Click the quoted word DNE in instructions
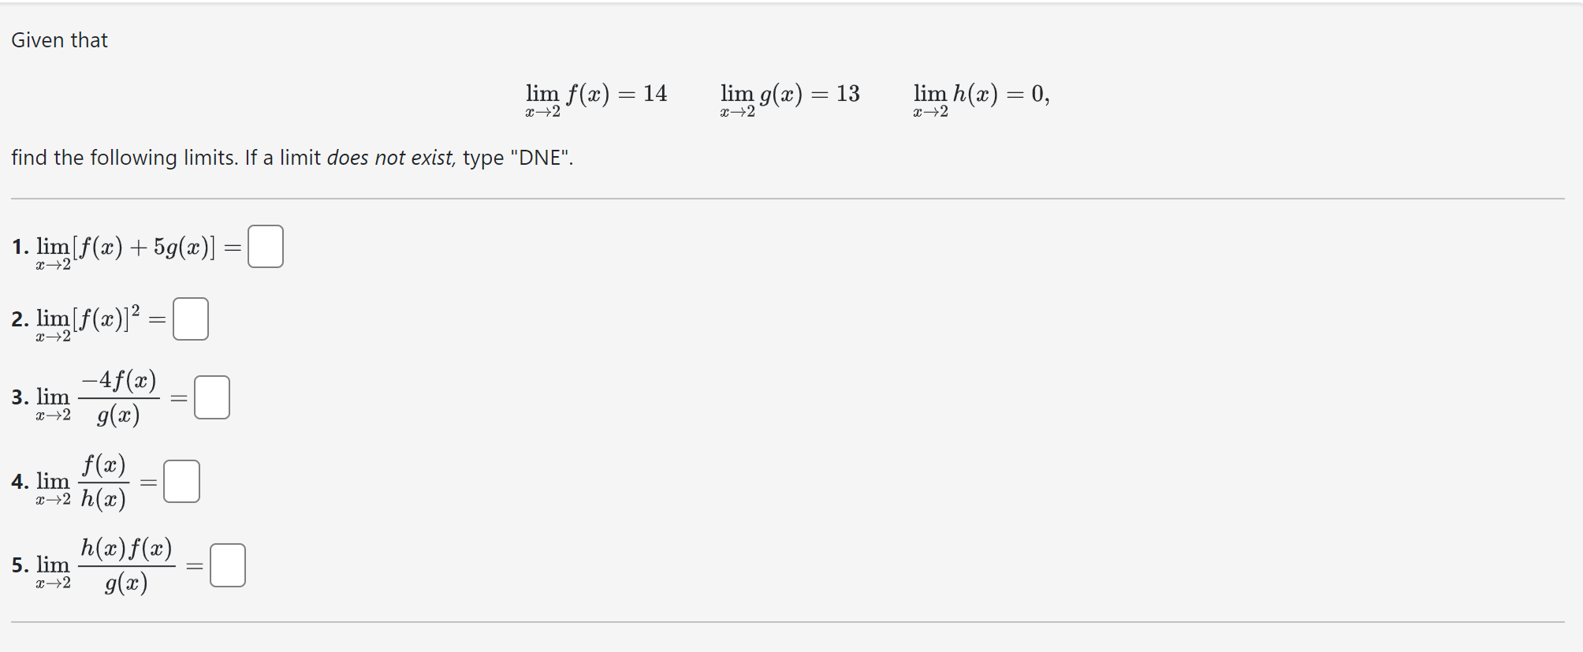The height and width of the screenshot is (652, 1583). (543, 158)
